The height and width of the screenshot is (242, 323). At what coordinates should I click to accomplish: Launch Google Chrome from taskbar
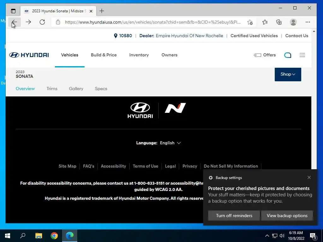pyautogui.click(x=54, y=236)
